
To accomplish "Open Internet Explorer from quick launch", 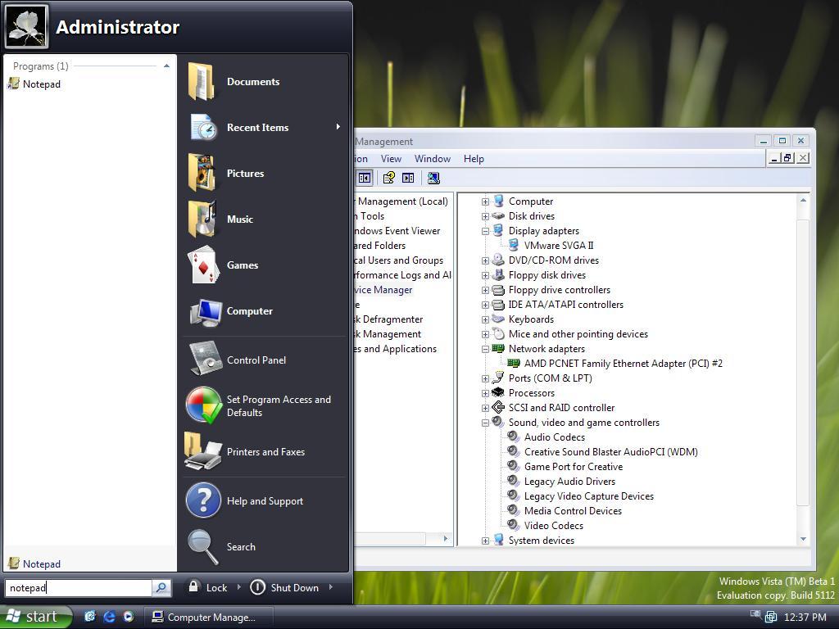I will (109, 617).
